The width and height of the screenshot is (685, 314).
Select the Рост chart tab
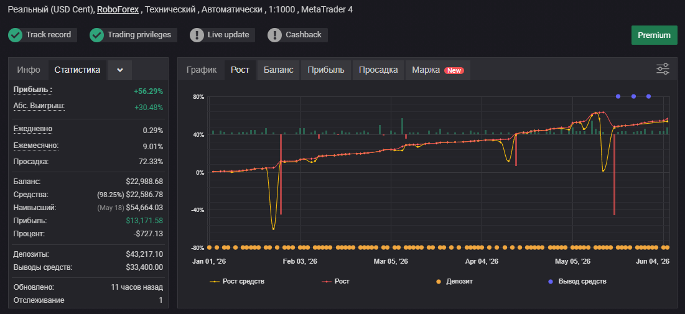(240, 70)
